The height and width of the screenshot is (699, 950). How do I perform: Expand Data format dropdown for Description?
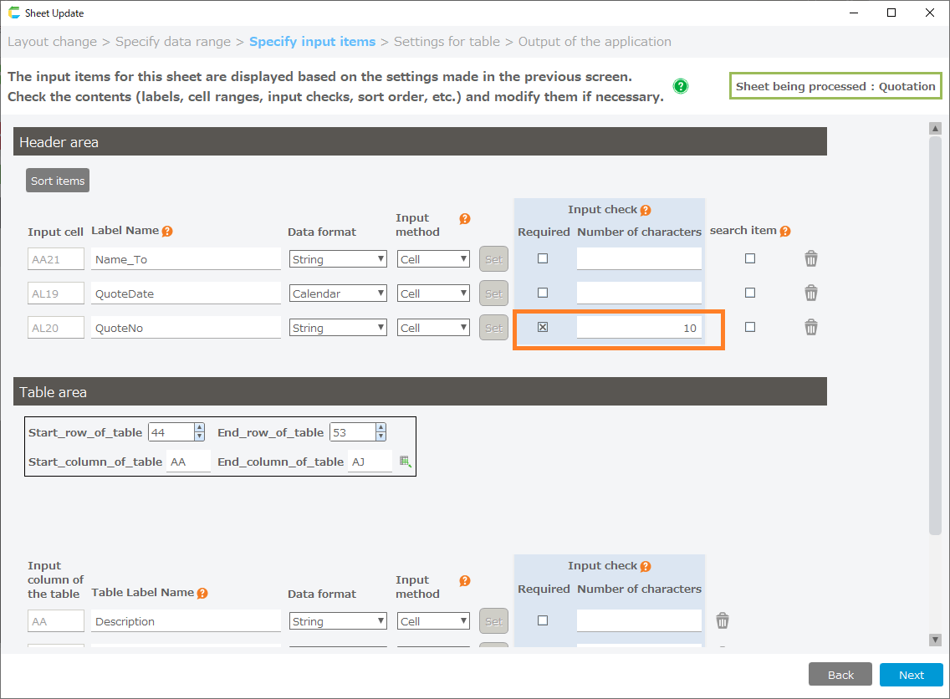(x=338, y=621)
